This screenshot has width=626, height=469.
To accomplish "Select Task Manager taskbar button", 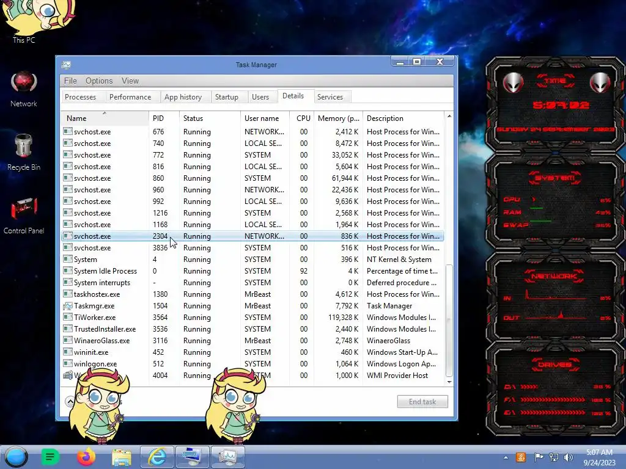I will point(227,457).
